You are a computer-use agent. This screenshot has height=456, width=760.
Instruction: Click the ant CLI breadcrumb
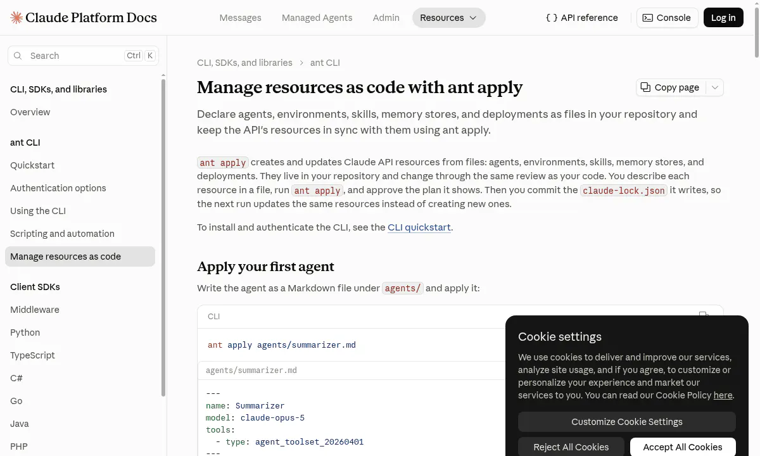325,63
